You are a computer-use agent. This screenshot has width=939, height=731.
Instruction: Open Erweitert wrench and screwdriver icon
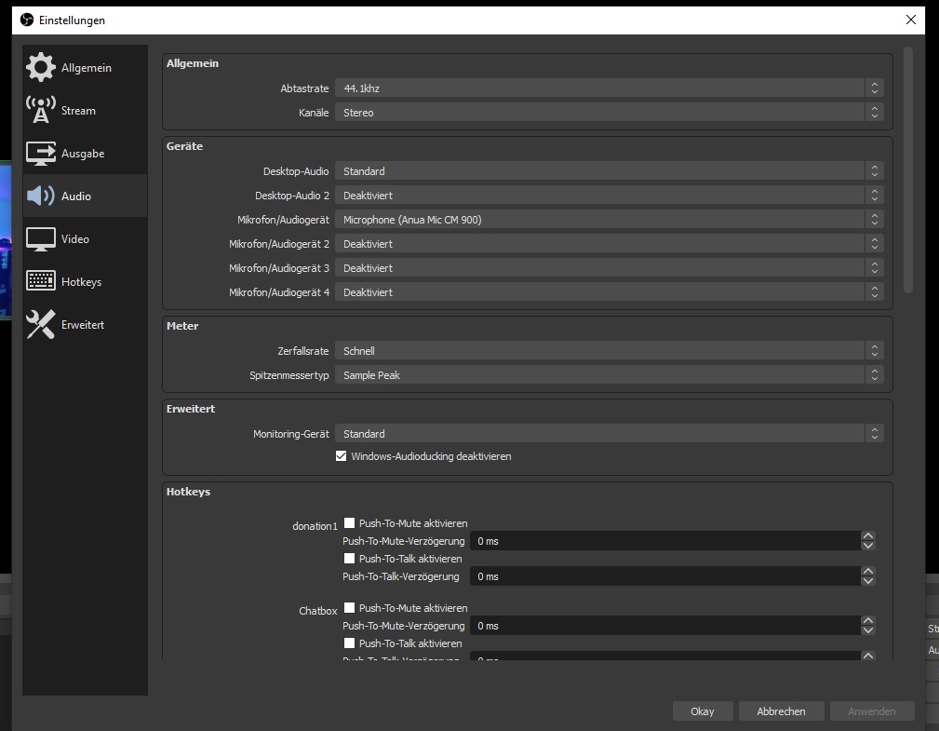tap(41, 324)
